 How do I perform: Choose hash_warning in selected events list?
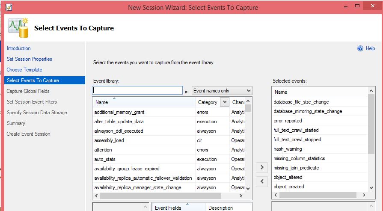point(288,149)
